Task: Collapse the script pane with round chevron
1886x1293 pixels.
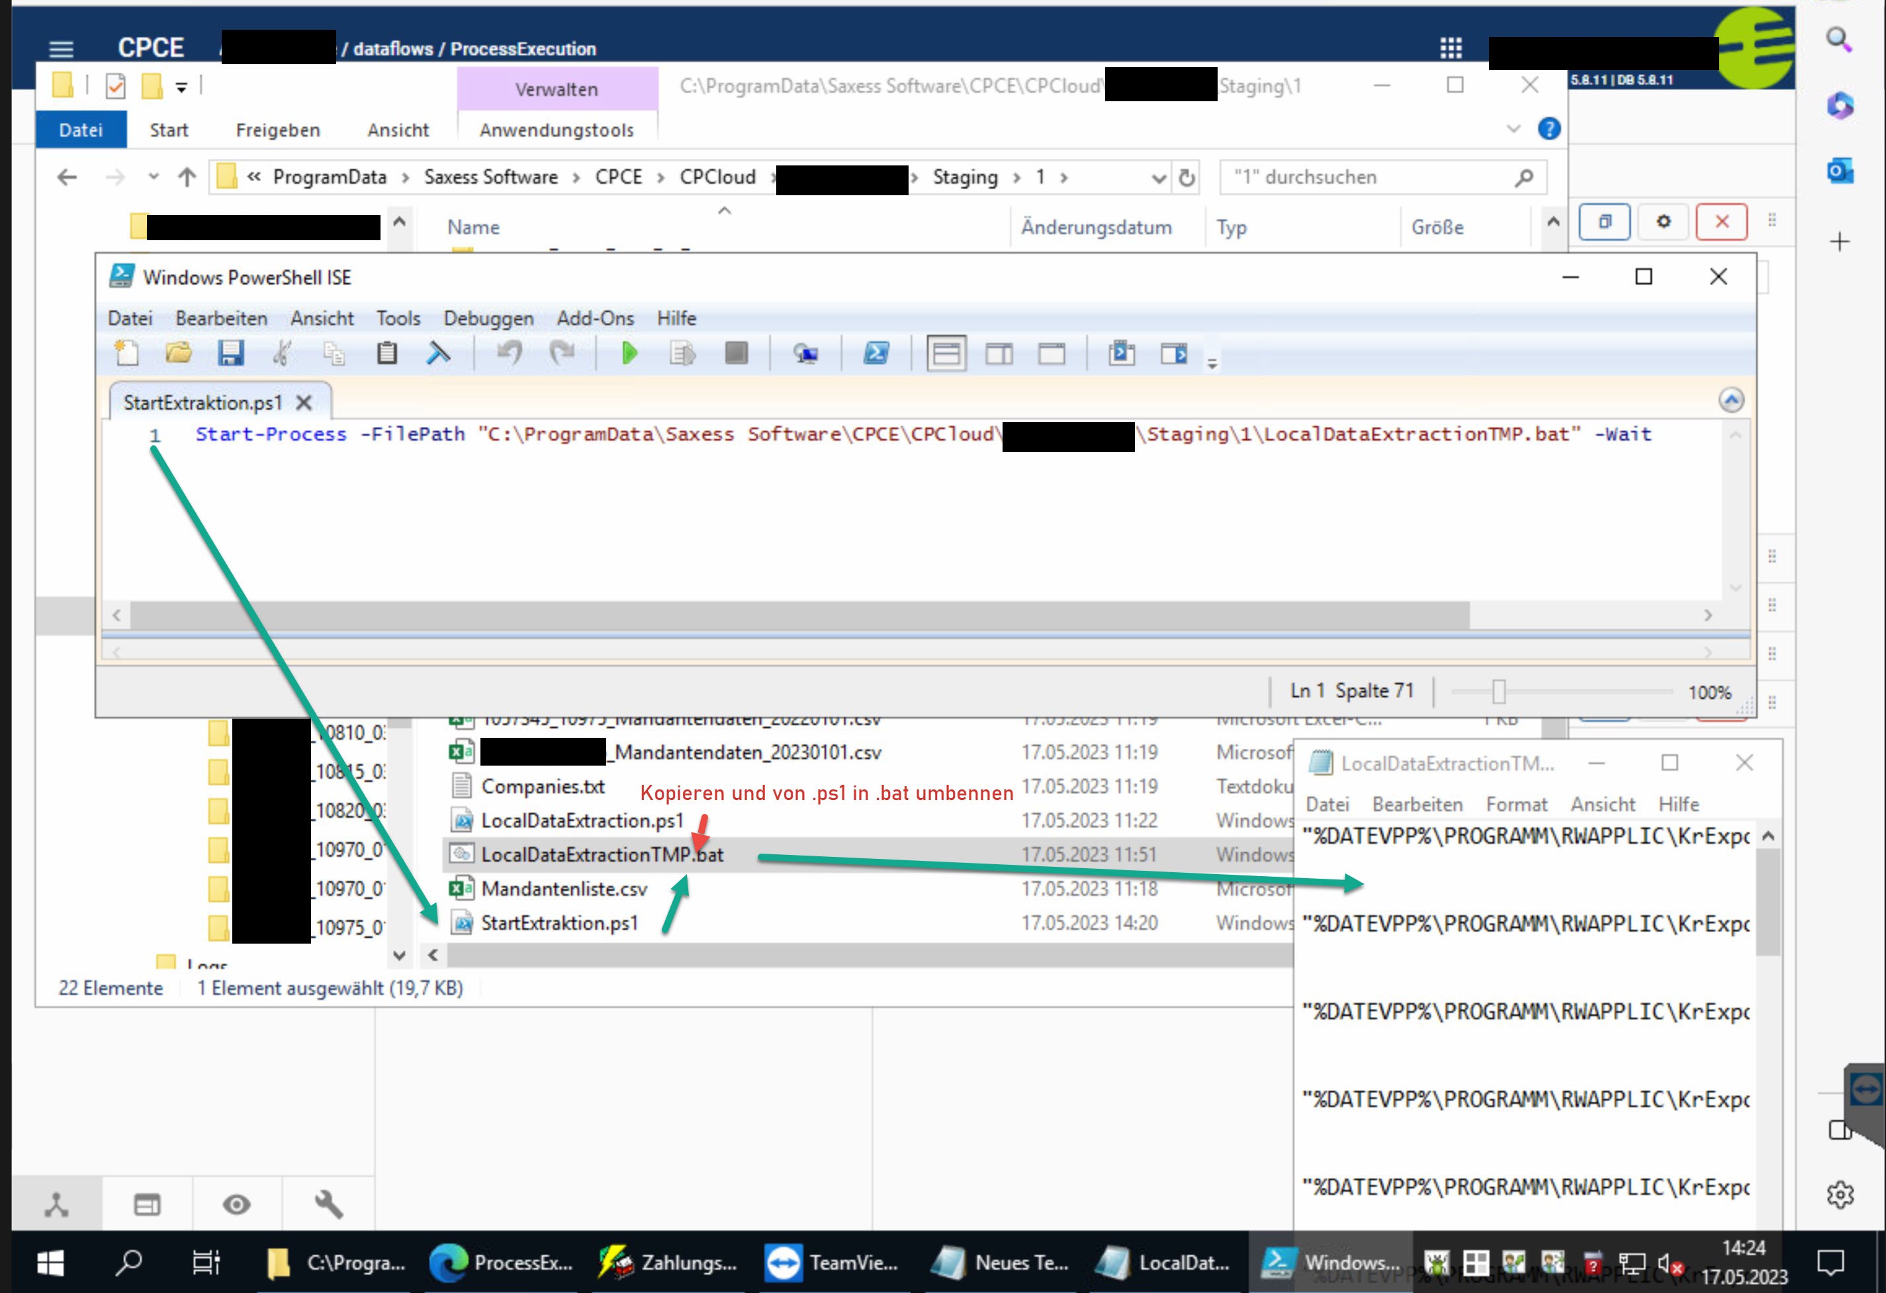Action: tap(1730, 400)
